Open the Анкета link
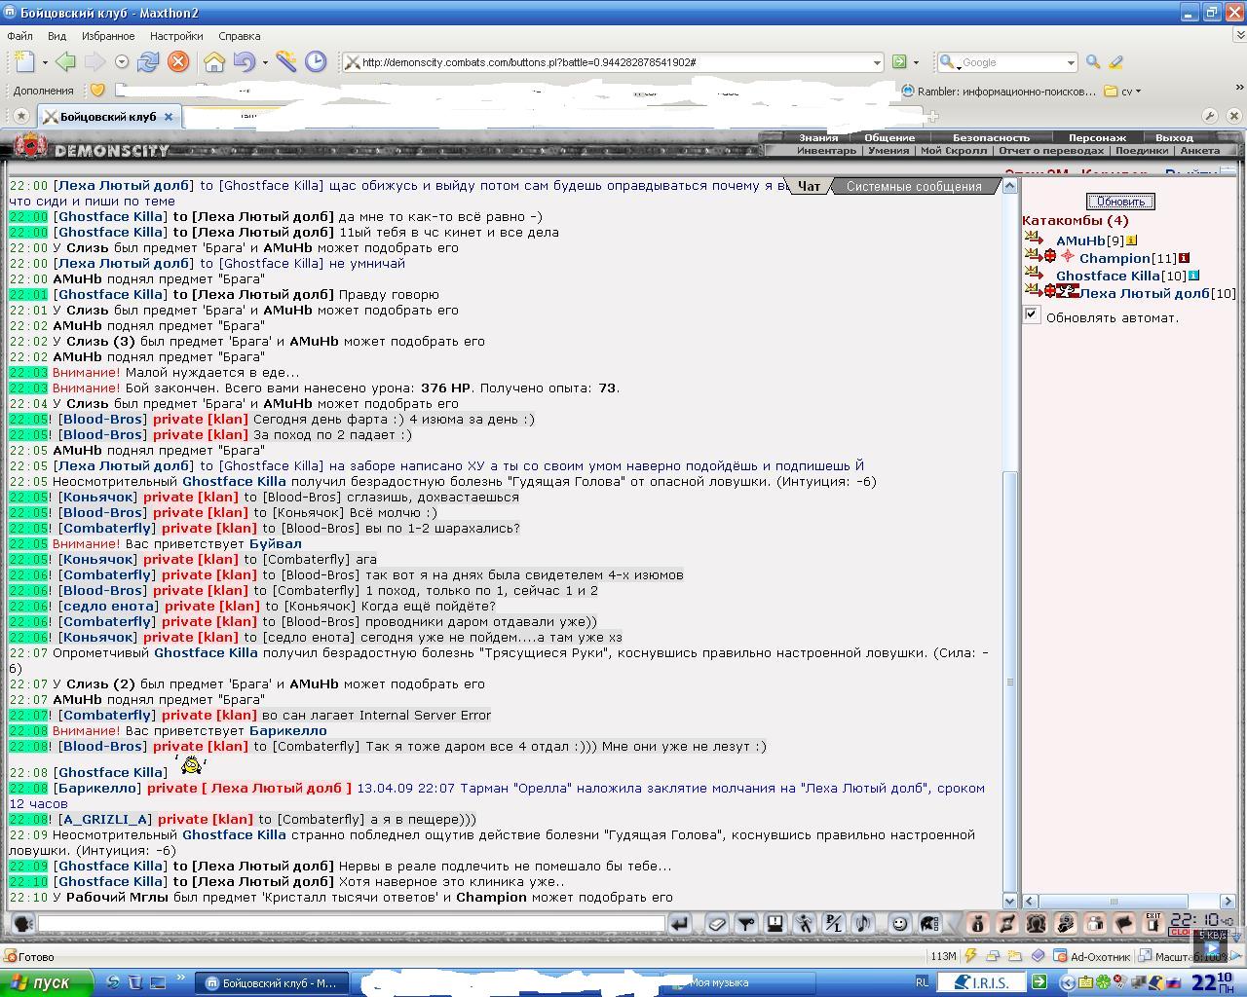The height and width of the screenshot is (997, 1247). point(1199,151)
